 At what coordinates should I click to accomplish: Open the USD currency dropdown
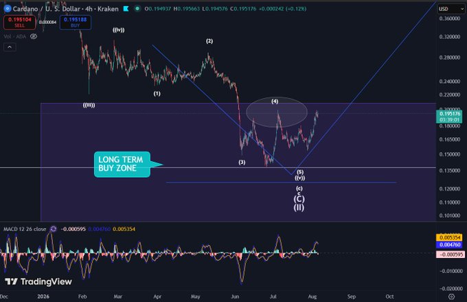(451, 9)
